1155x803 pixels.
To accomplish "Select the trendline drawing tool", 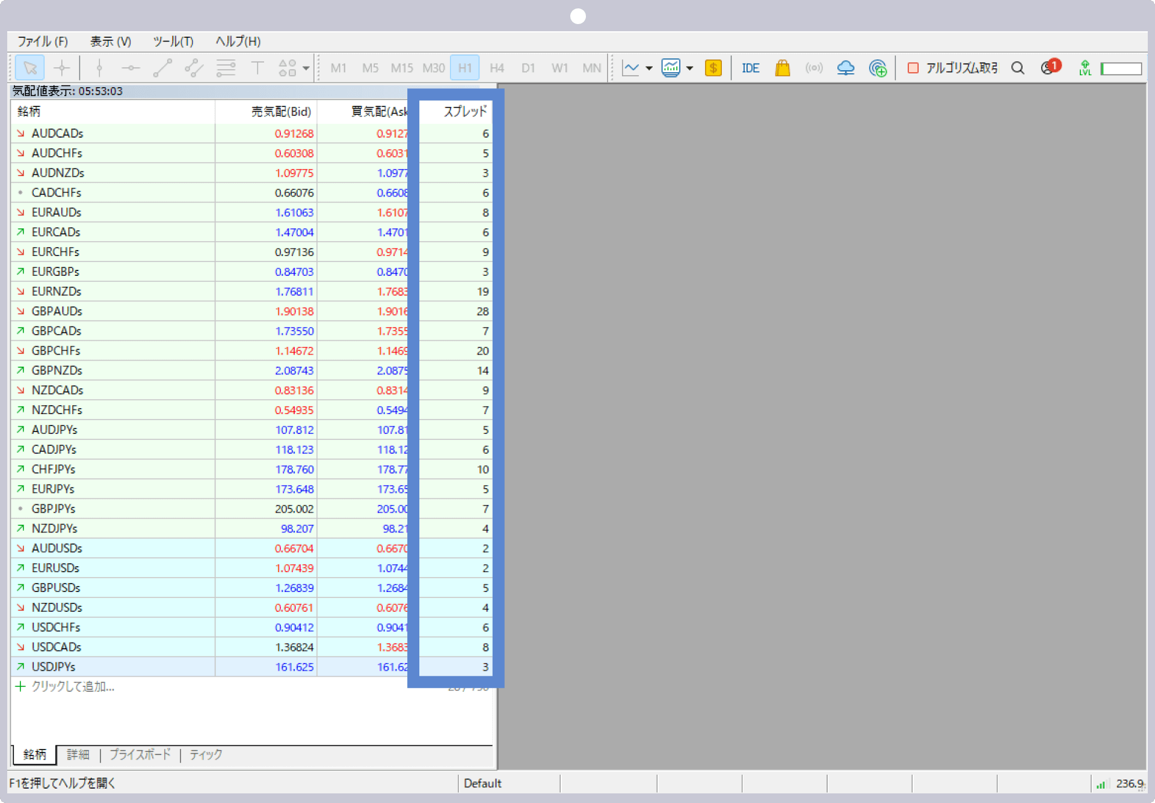I will click(162, 68).
